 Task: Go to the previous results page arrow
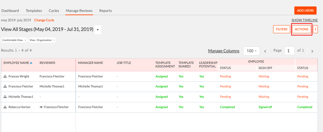[x=265, y=51]
